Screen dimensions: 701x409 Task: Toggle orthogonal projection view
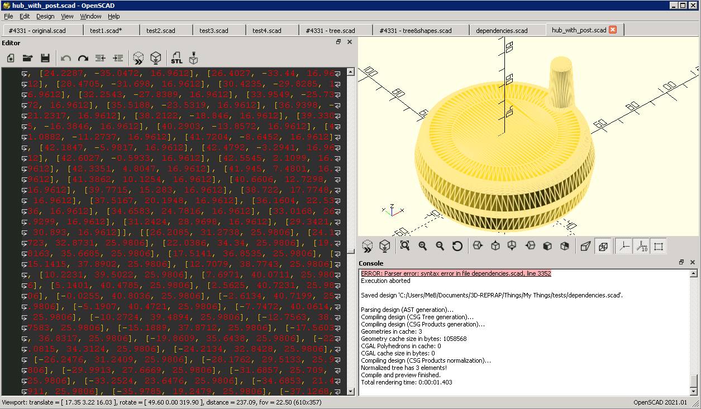(x=603, y=246)
